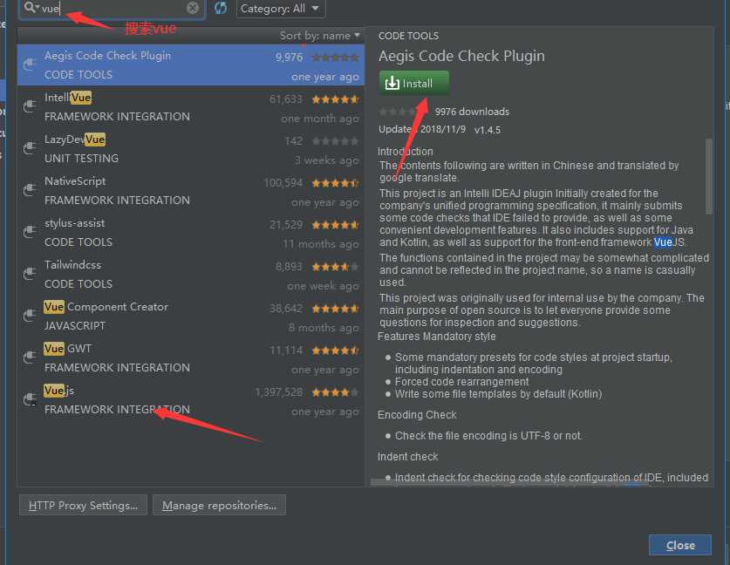Click plug icon for Vue.js

[30, 399]
